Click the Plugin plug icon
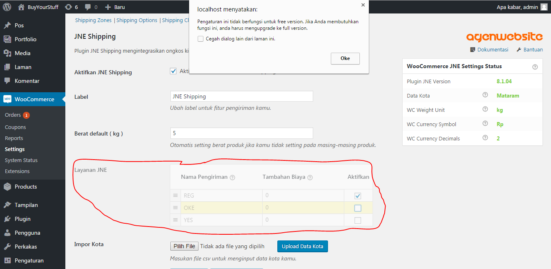551x269 pixels. [x=7, y=219]
